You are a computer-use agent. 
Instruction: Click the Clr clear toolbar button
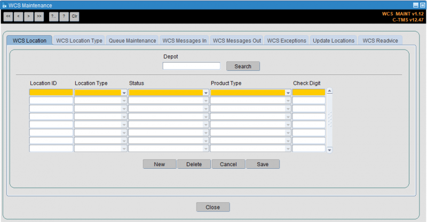tap(74, 17)
